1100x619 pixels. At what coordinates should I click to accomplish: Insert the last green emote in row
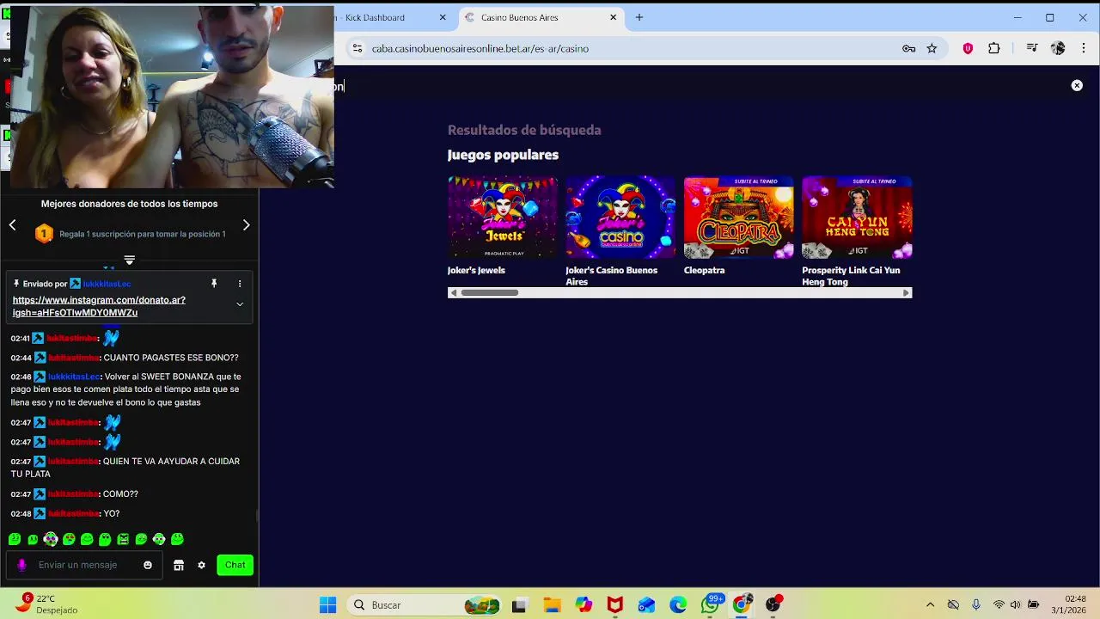pos(177,539)
